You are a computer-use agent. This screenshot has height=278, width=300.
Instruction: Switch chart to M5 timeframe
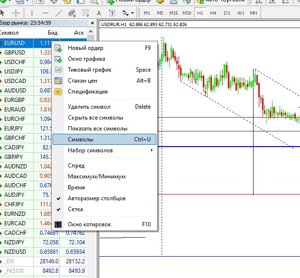click(160, 13)
